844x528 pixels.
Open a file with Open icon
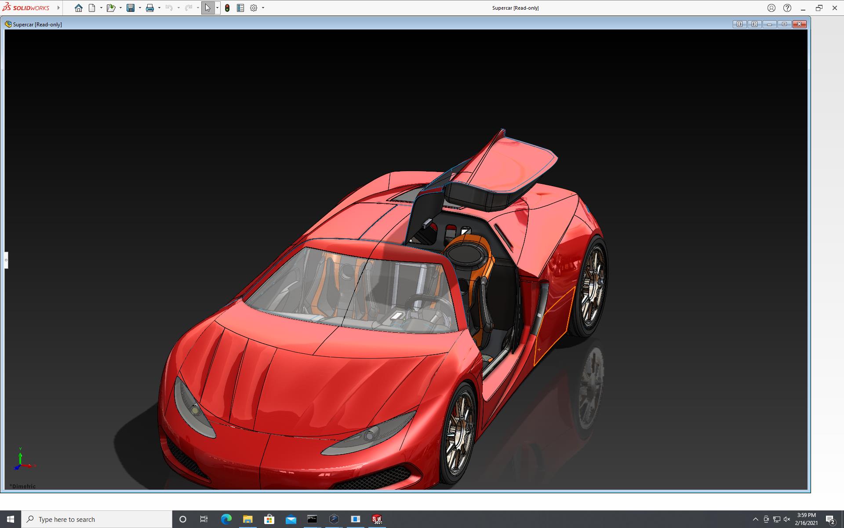pos(110,8)
